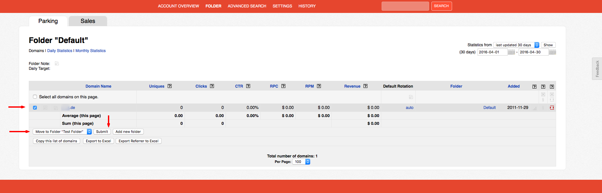Click the magnifier preview icon in the .de row
This screenshot has height=193, width=602.
(45, 108)
